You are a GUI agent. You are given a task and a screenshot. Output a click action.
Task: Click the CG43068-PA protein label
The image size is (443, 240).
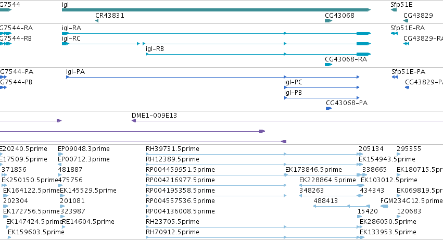pos(347,103)
